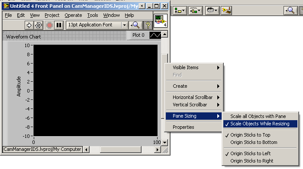Click the Run Continuously button
Screen dimensions: 303x169
pos(39,25)
